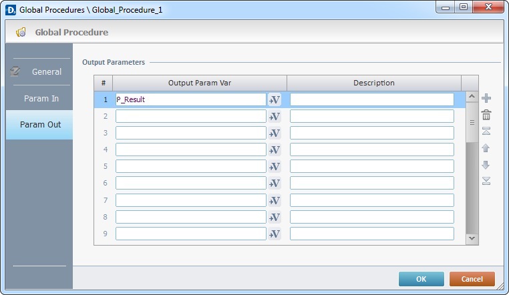Click the scrollbar up arrow in the table
Screen dimensions: 509x295
472,96
